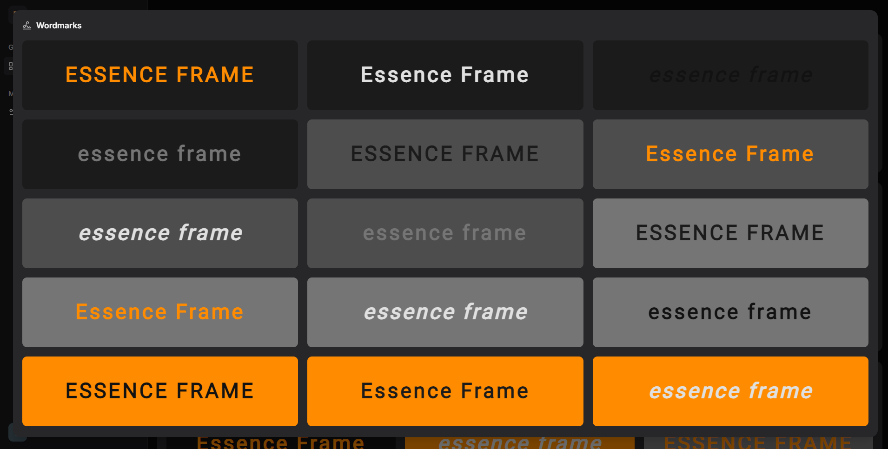Choose the Essence Frame tile on orange background

(x=444, y=391)
